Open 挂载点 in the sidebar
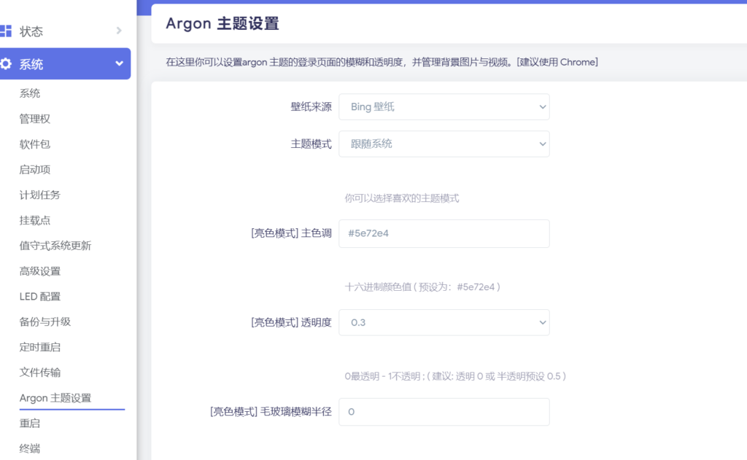Viewport: 747px width, 460px height. (35, 220)
